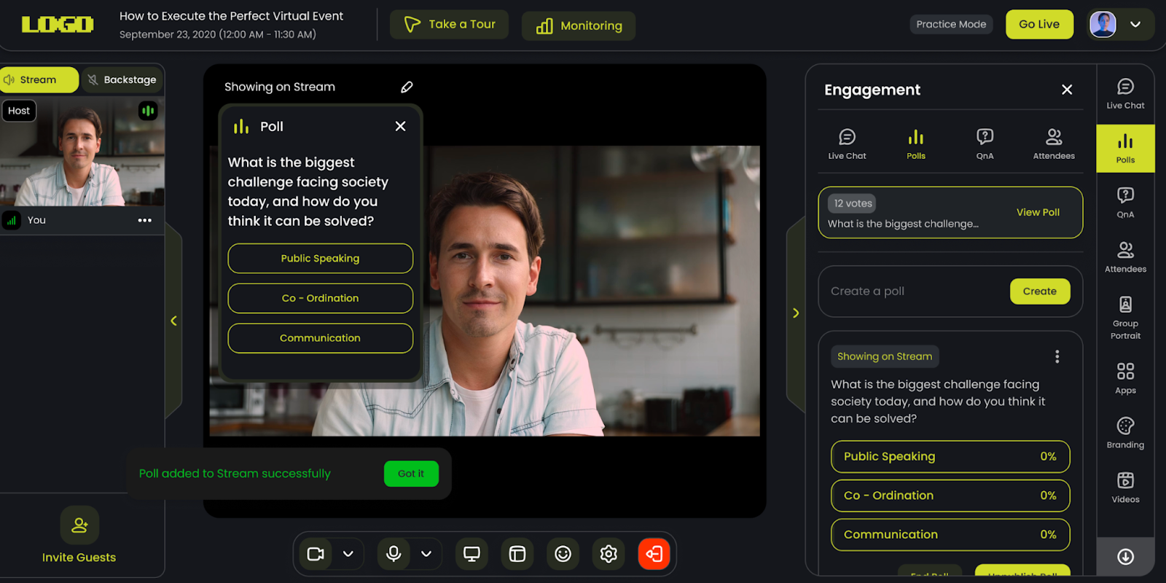Click the host video thumbnail
The width and height of the screenshot is (1166, 583).
tap(82, 152)
